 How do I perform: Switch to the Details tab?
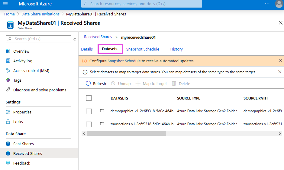coord(87,49)
